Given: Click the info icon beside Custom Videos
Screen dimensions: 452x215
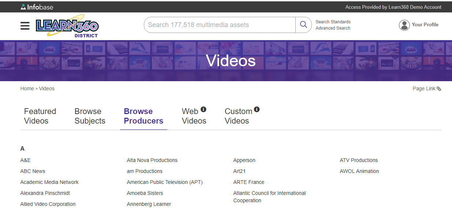Looking at the screenshot, I should pos(257,109).
